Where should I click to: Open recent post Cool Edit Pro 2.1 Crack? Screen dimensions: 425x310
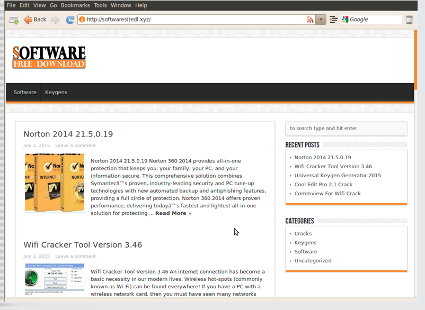coord(323,185)
